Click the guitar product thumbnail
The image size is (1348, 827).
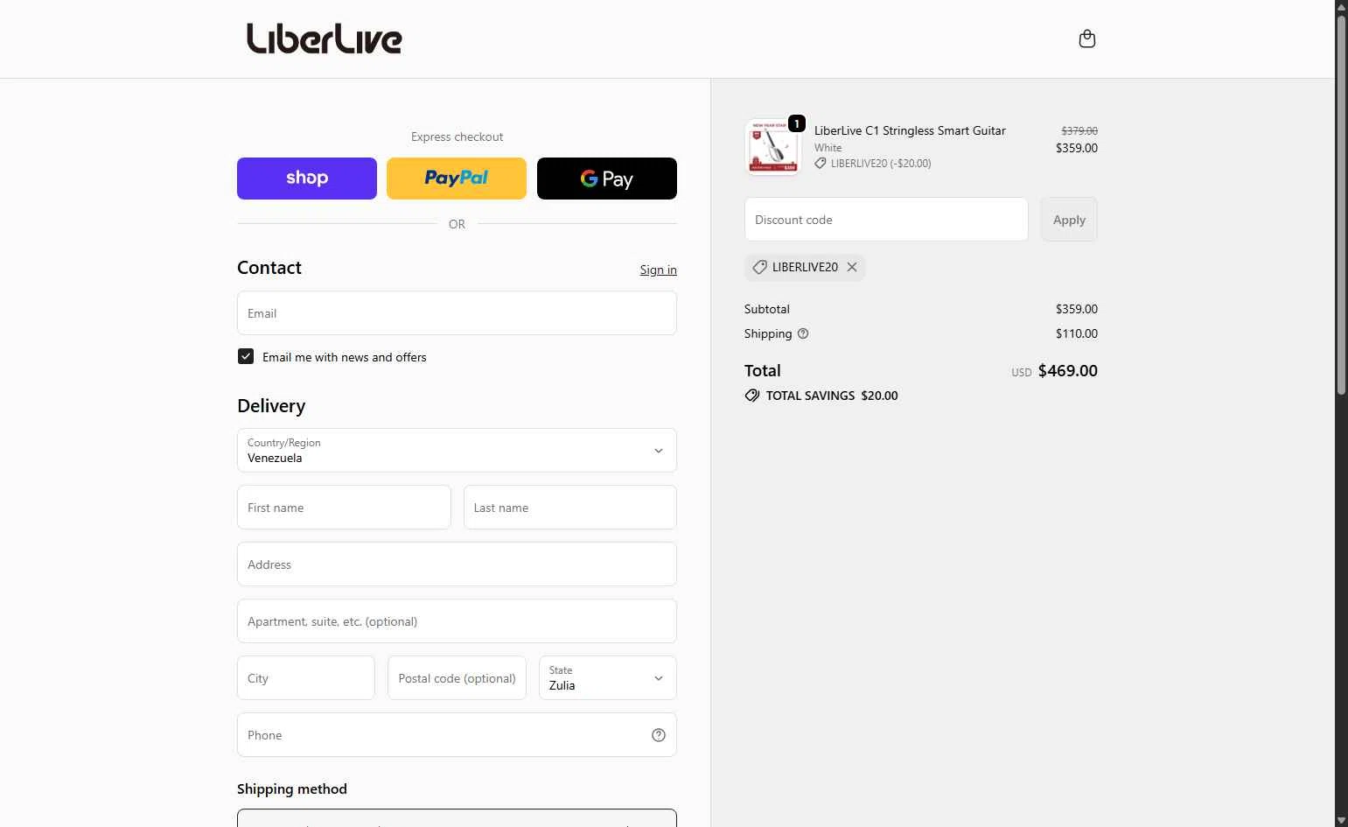pos(772,147)
